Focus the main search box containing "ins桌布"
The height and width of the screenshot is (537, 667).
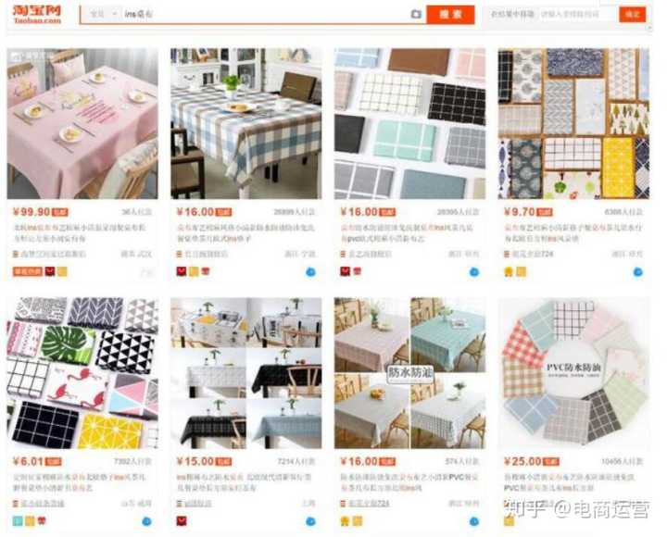266,14
